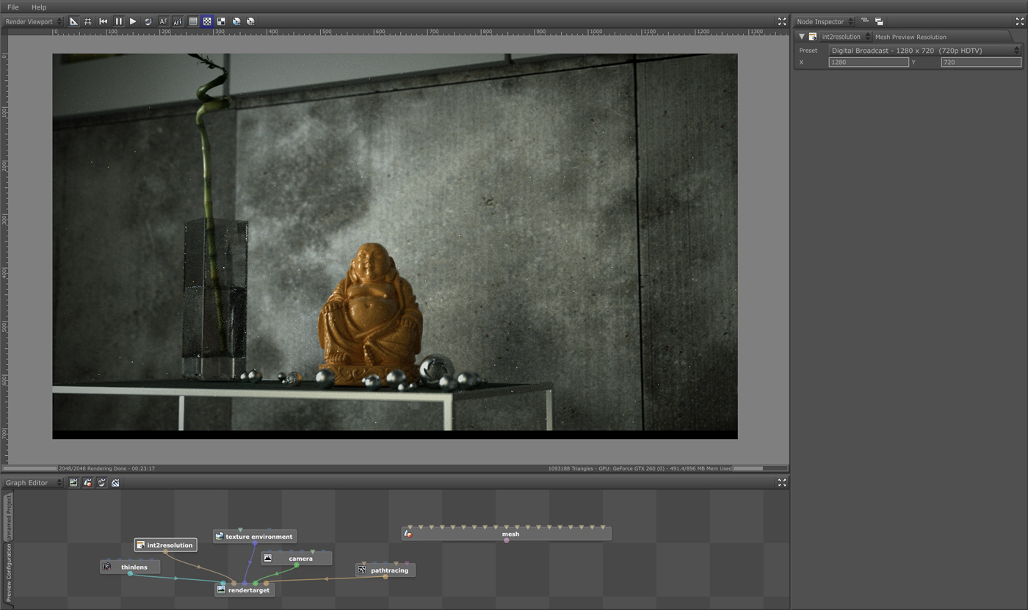Pause the render
The height and width of the screenshot is (610, 1028).
pos(118,21)
